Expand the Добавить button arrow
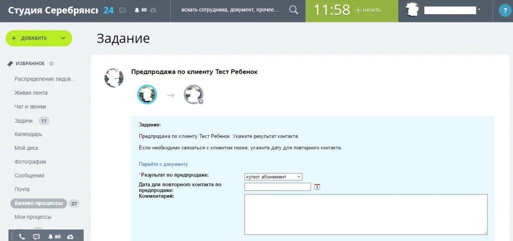Screen dimensions: 513x241 click(63, 38)
